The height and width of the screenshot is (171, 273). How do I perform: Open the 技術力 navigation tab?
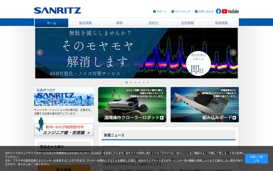pos(154,23)
